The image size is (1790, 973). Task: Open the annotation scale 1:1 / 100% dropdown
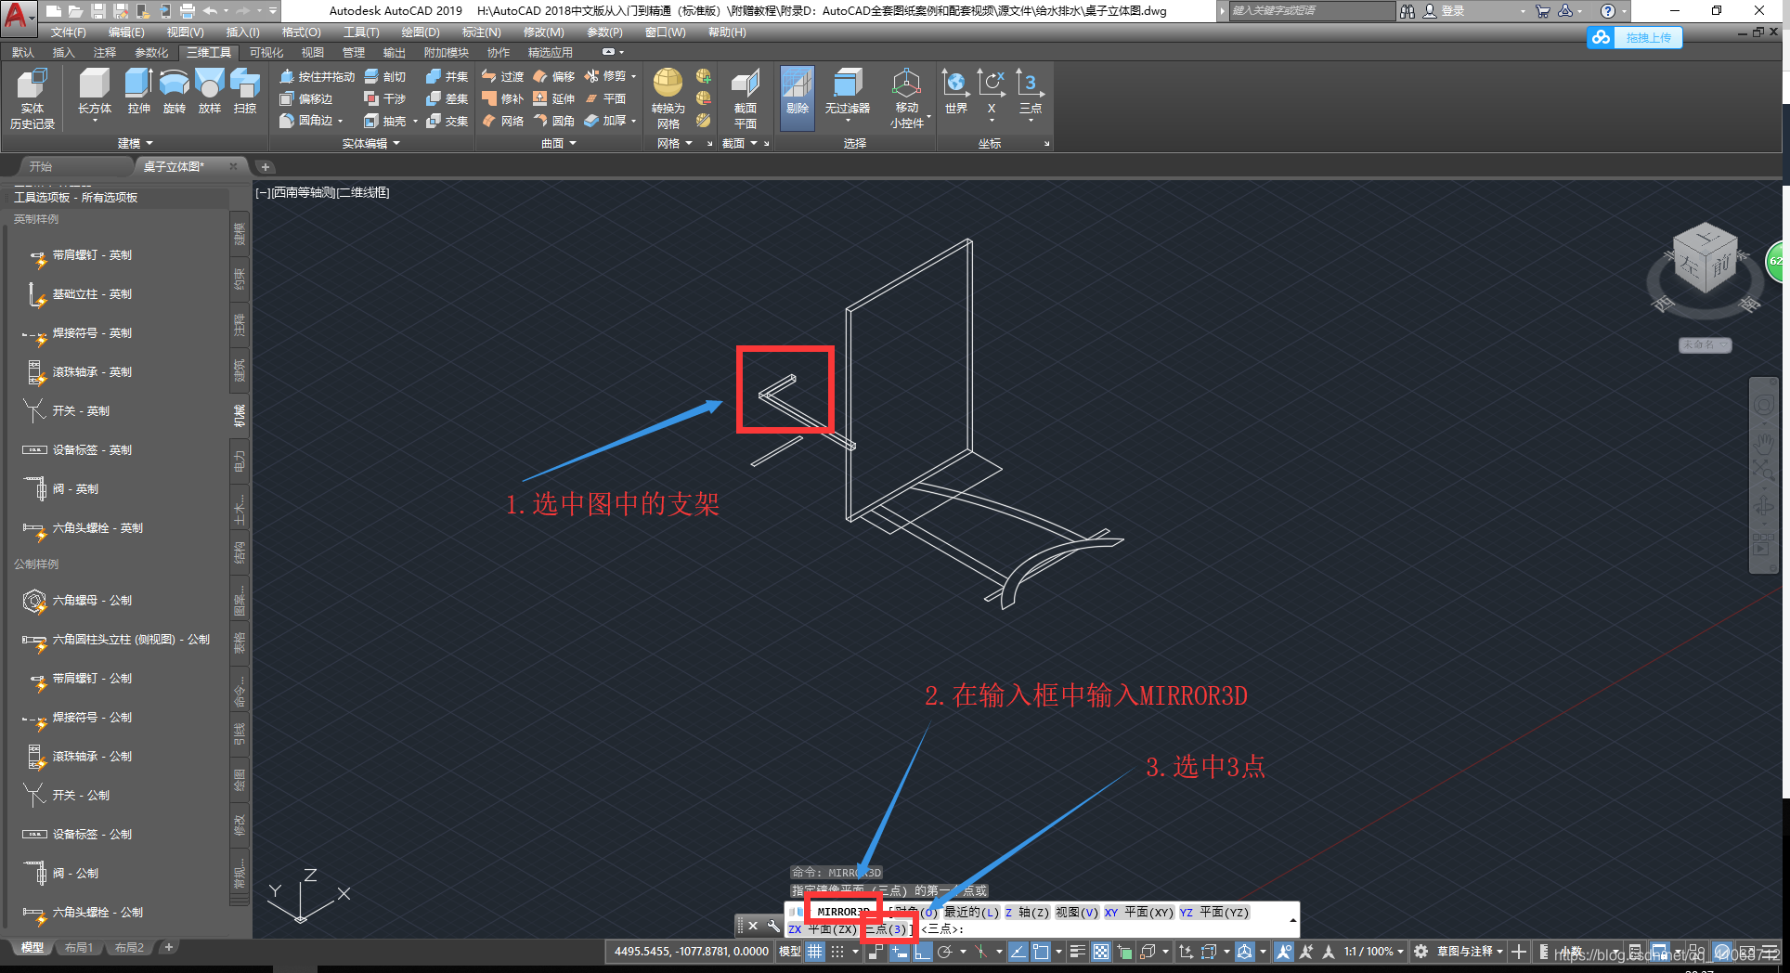click(1373, 951)
